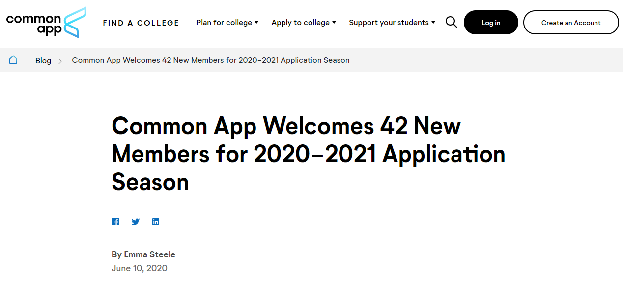Select the Support your students menu label
The image size is (623, 282).
pyautogui.click(x=389, y=23)
